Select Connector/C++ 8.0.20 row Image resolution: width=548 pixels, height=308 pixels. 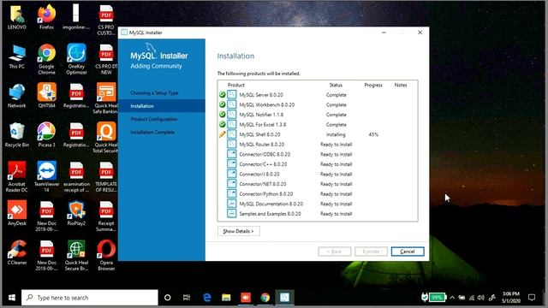(318, 164)
